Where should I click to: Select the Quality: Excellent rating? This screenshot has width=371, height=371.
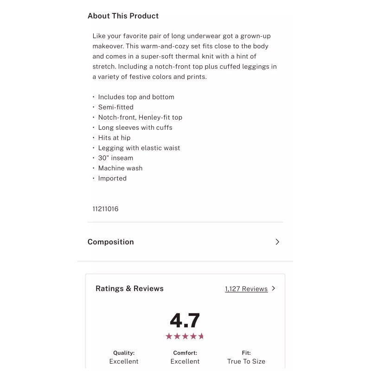pos(124,357)
